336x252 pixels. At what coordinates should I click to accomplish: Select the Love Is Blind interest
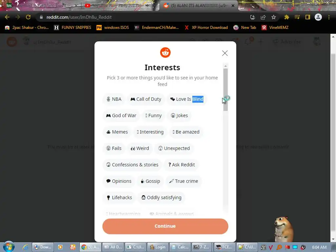coord(187,99)
